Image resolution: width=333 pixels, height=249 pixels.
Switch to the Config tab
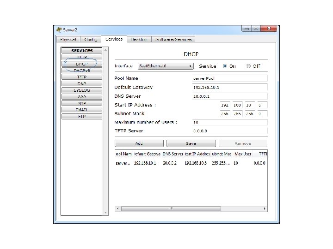point(91,39)
